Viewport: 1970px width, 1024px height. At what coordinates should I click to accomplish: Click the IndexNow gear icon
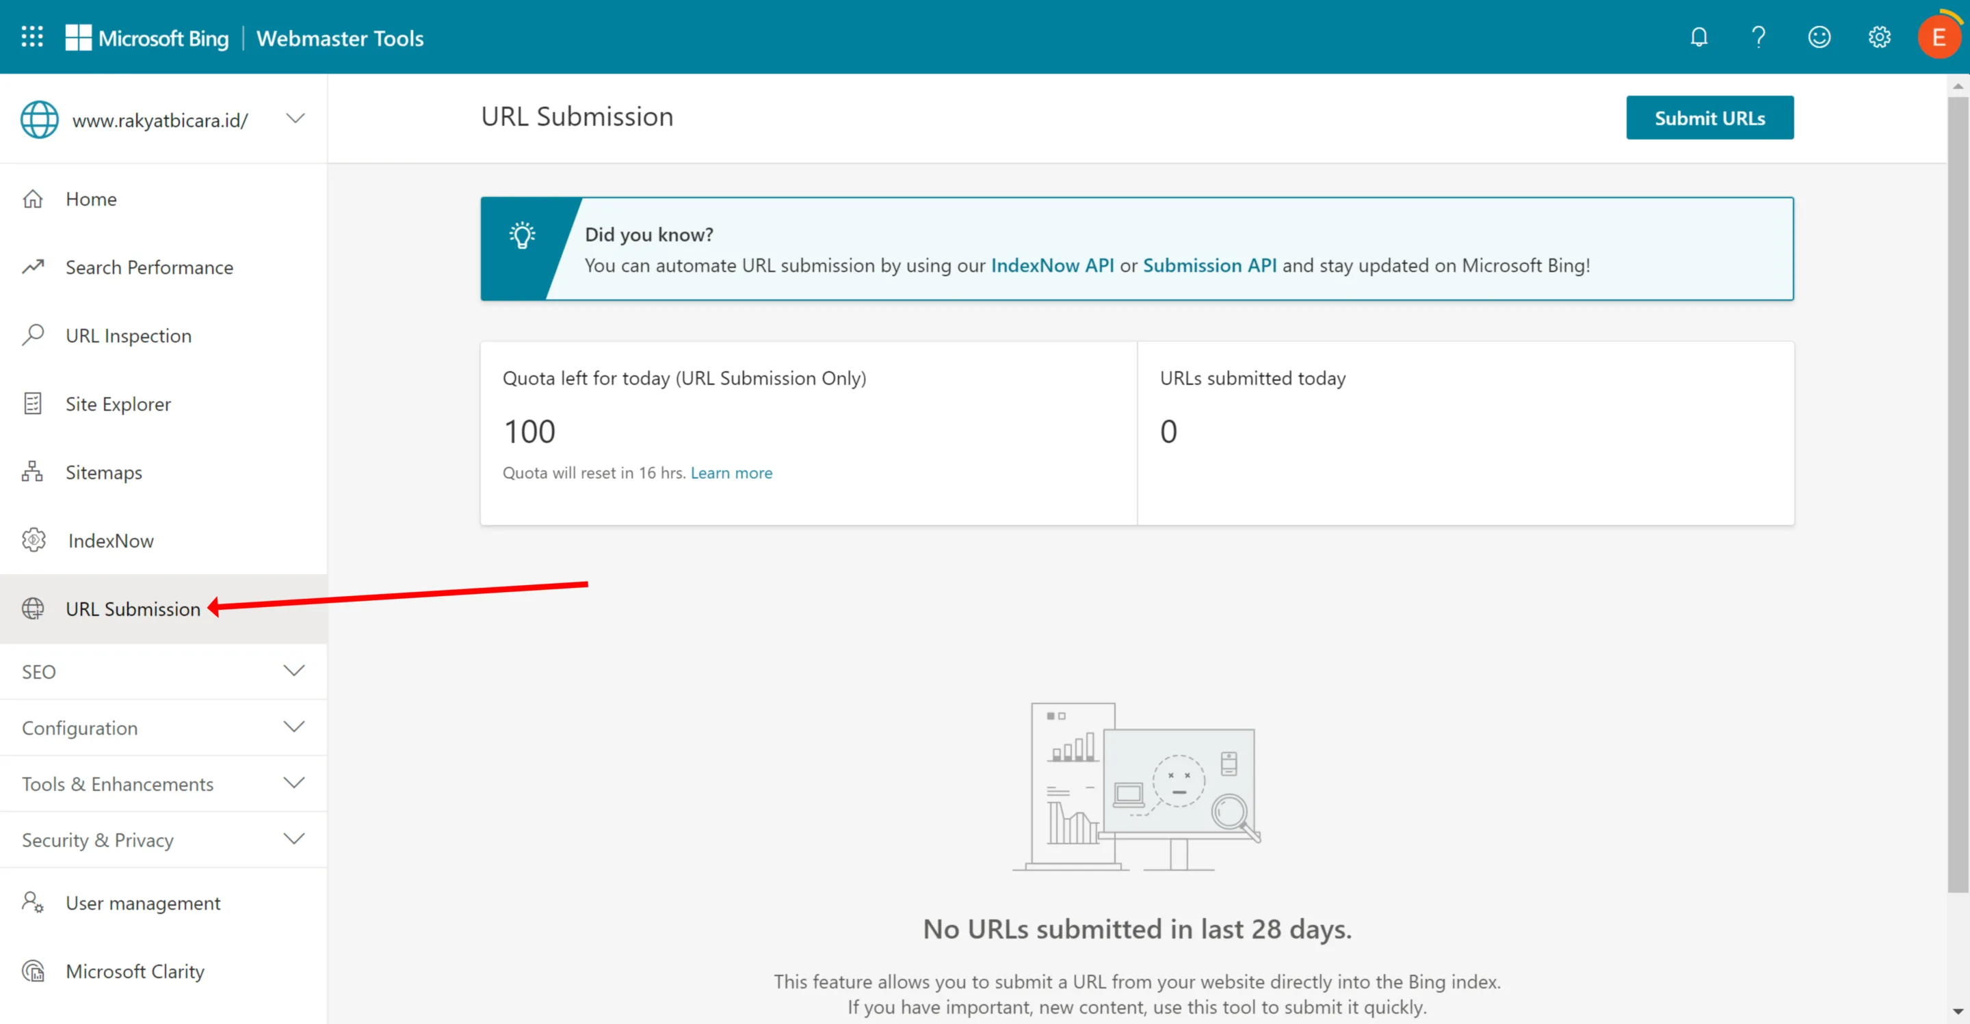[33, 540]
